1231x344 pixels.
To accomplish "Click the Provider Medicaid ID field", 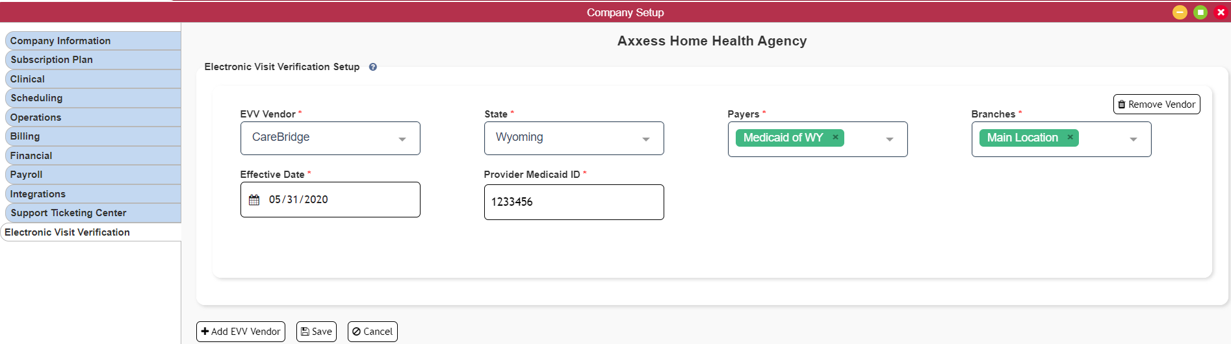I will (574, 203).
